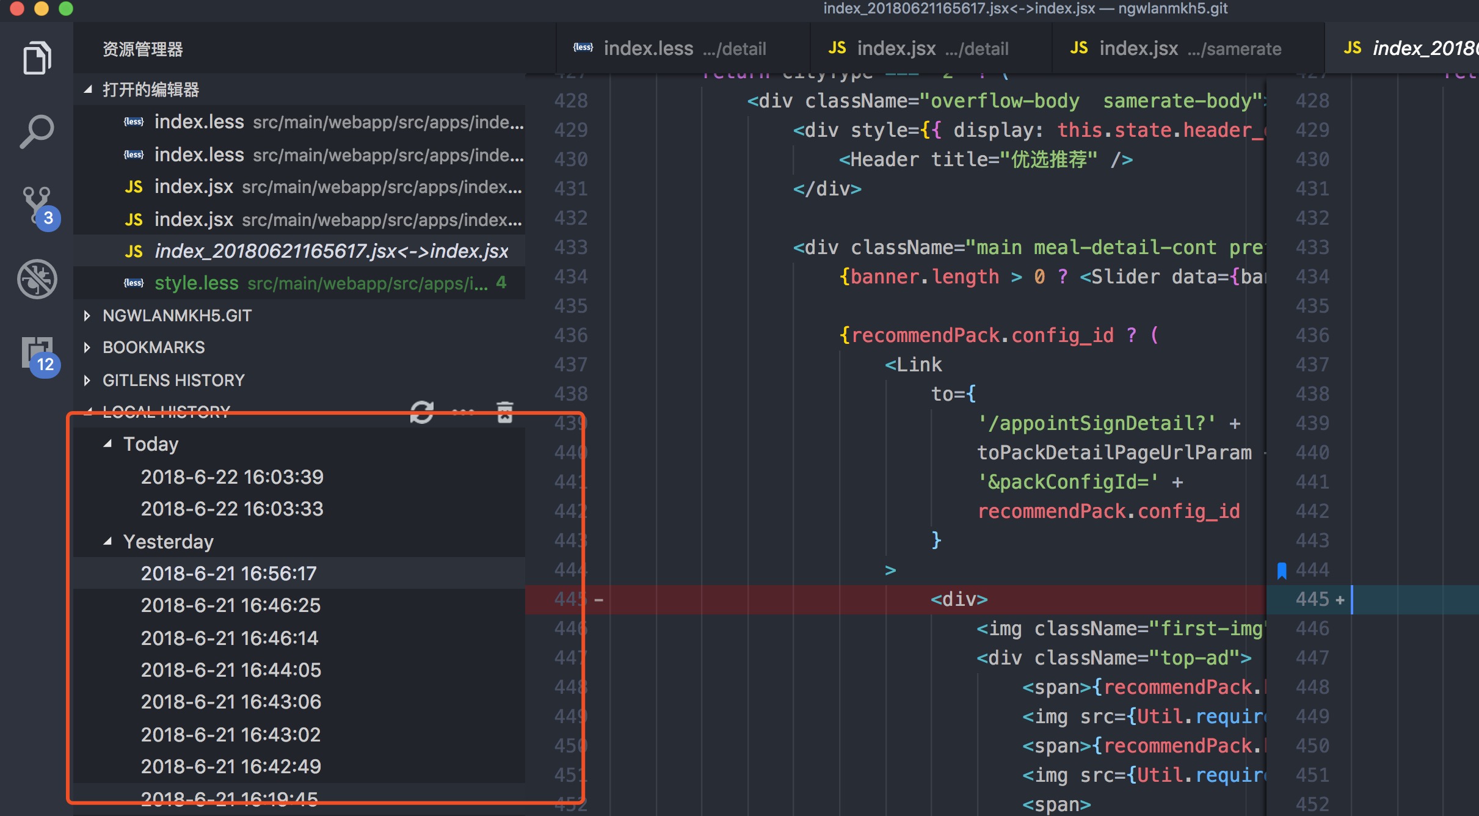This screenshot has width=1479, height=816.
Task: Open history entry 2018-6-21 16:46:25
Action: (230, 605)
